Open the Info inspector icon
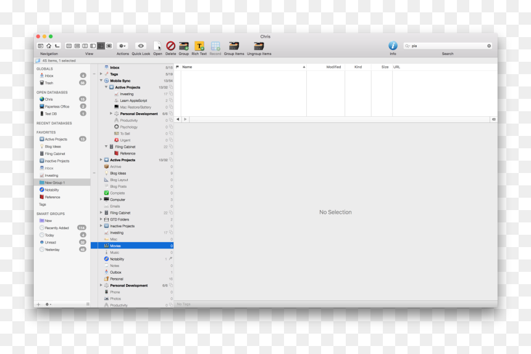531x354 pixels. tap(393, 45)
